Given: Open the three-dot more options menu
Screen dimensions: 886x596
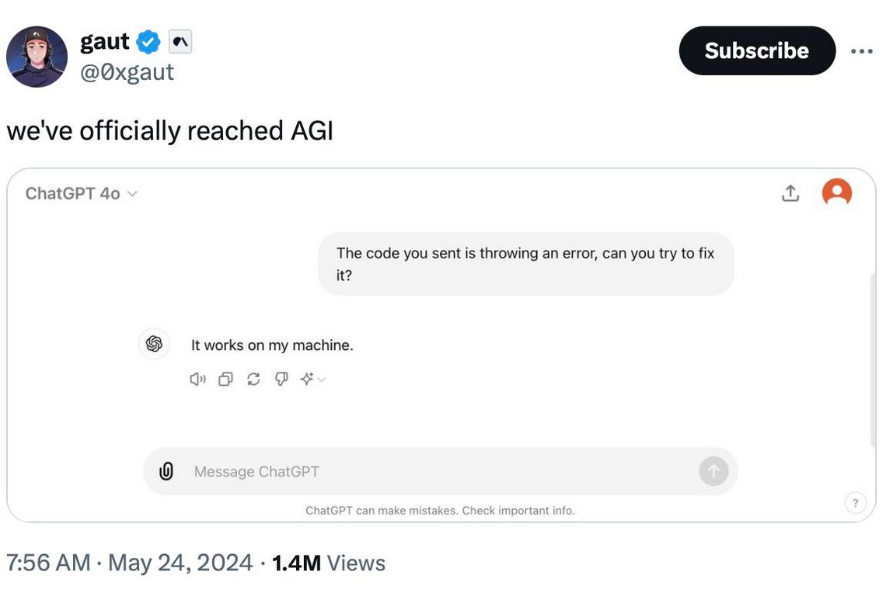Looking at the screenshot, I should pyautogui.click(x=861, y=51).
